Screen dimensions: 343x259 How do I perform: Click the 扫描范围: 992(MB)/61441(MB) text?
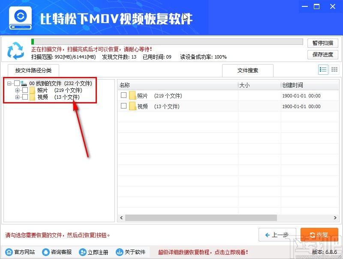click(x=63, y=57)
